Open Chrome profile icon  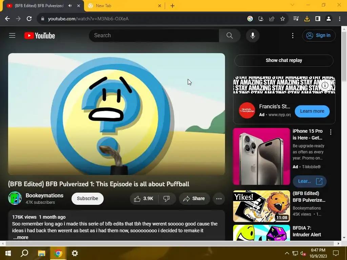click(329, 19)
